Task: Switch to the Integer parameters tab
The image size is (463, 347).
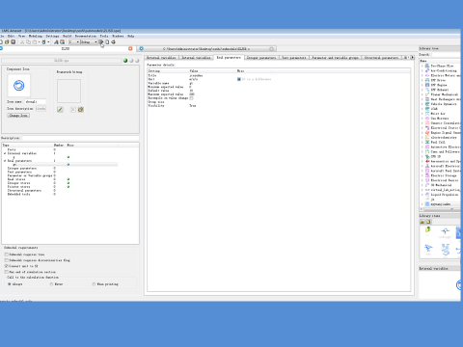Action: tap(261, 58)
